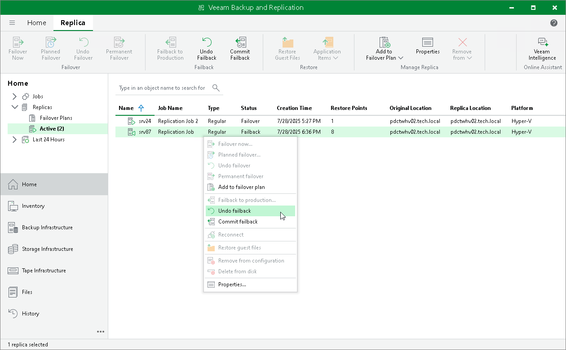Open the Files navigation pane
Viewport: 566px width, 350px height.
tap(54, 292)
